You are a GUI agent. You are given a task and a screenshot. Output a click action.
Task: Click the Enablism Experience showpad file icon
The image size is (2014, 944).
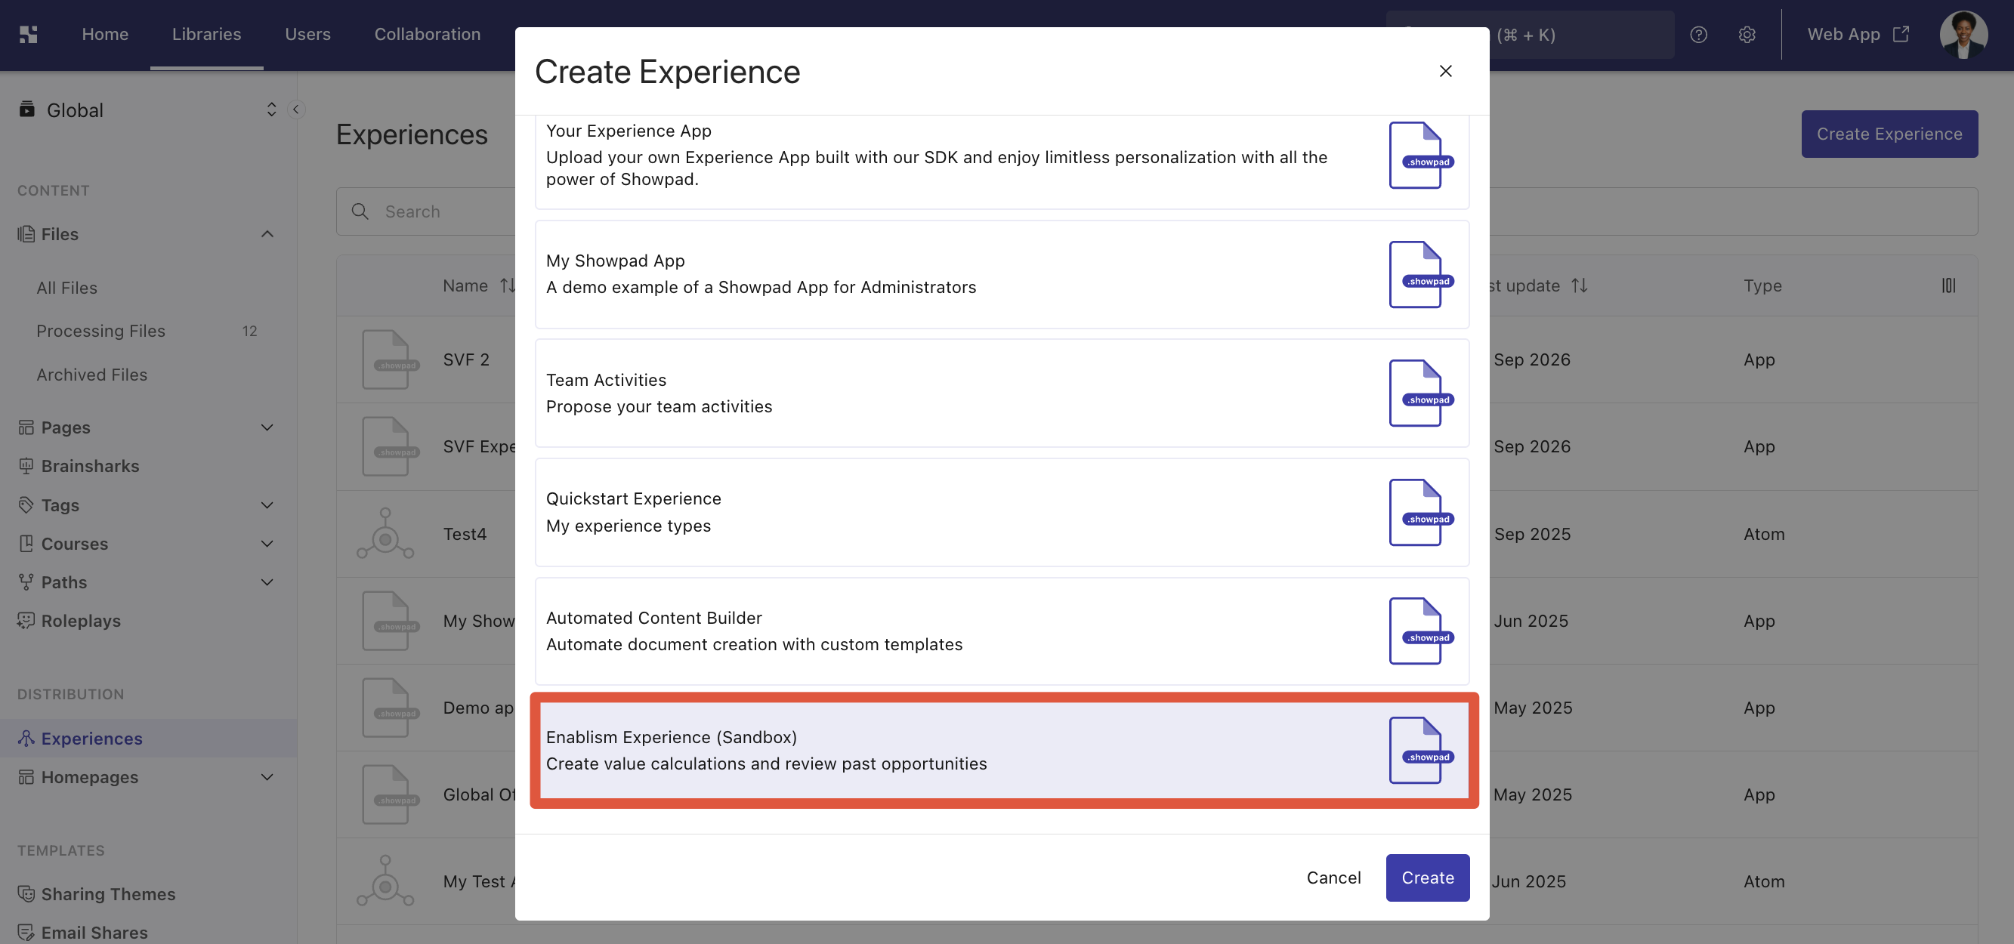(x=1420, y=750)
